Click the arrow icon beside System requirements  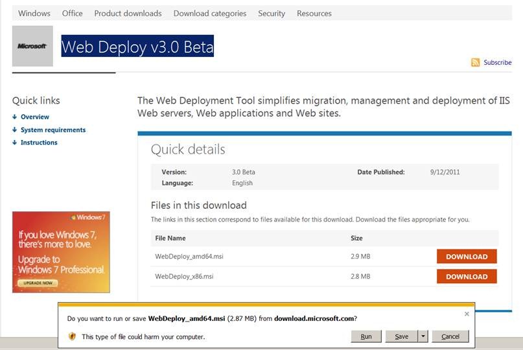point(15,130)
